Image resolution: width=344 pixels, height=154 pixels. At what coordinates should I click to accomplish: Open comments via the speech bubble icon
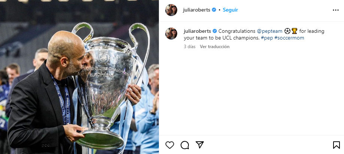[x=185, y=145]
